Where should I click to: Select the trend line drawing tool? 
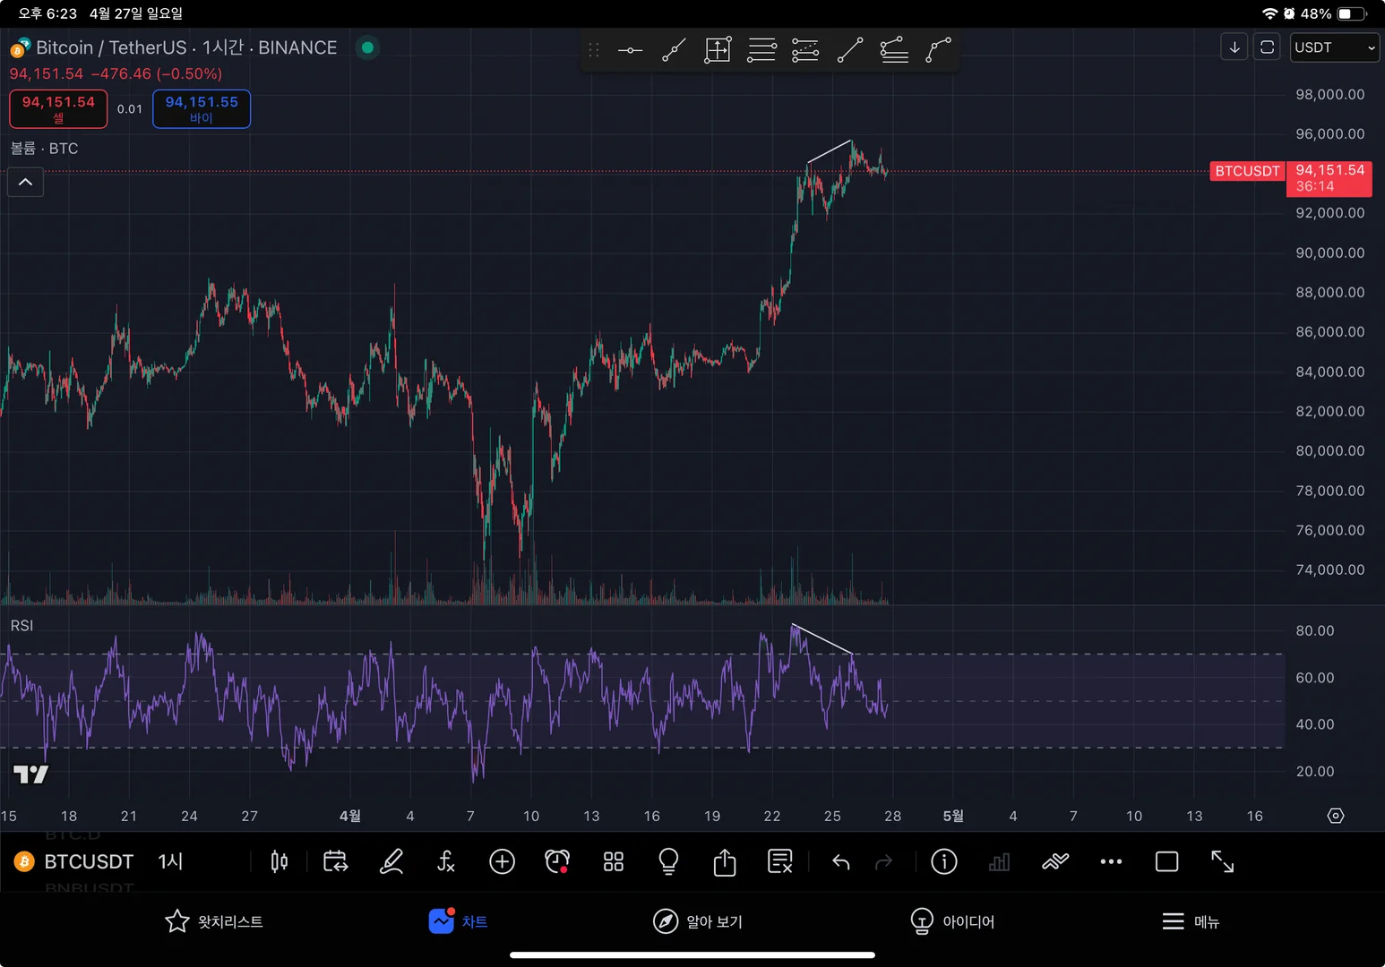coord(674,50)
